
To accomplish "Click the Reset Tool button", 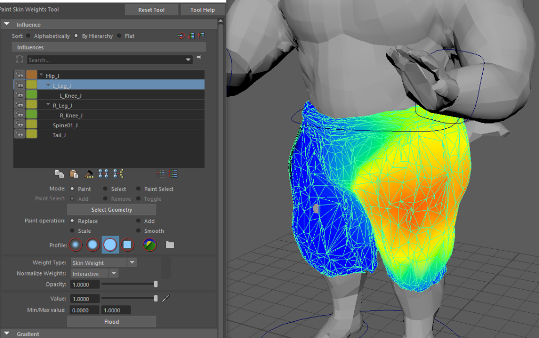I will tap(152, 10).
